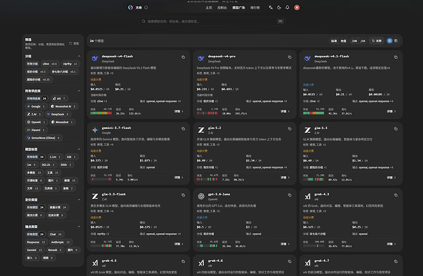Select the 262.1k context tag
This screenshot has width=423, height=276.
click(x=48, y=165)
